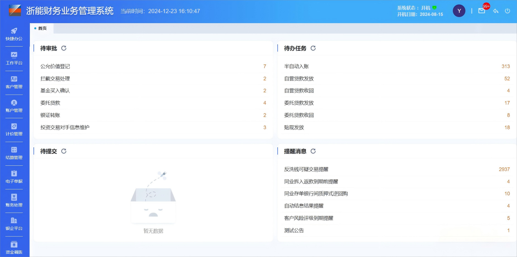Open 半自动入账 pending task
Viewport: 517px width, 257px height.
[x=297, y=66]
